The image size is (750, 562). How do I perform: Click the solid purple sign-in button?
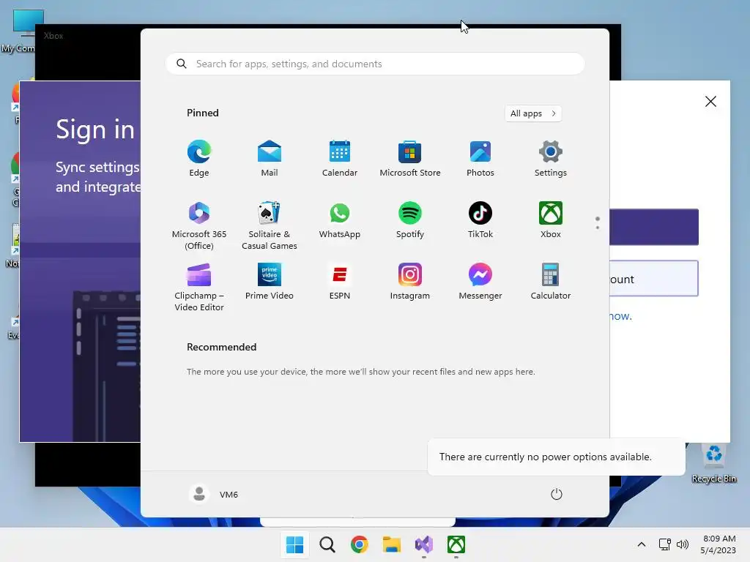click(654, 227)
